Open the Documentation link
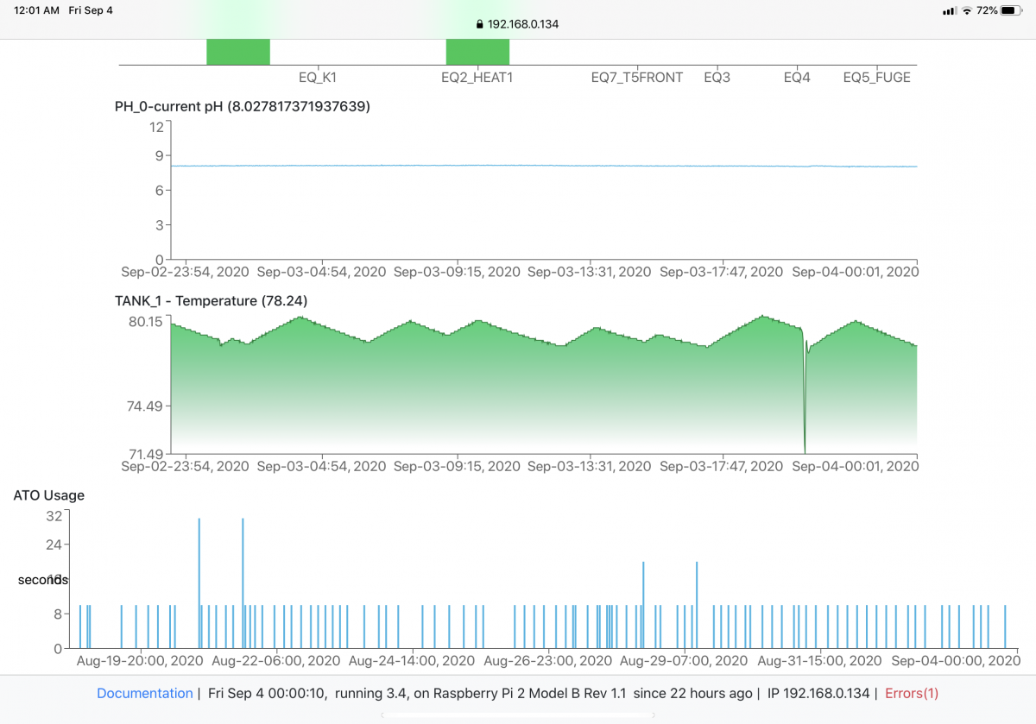Viewport: 1036px width, 724px height. tap(144, 693)
